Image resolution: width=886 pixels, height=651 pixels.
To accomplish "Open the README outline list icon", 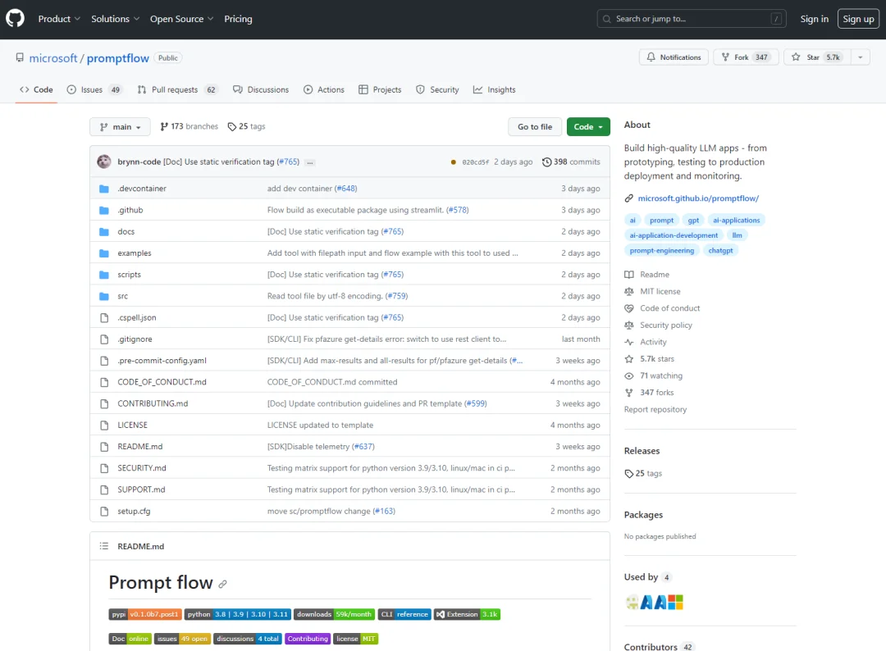I will pyautogui.click(x=104, y=546).
